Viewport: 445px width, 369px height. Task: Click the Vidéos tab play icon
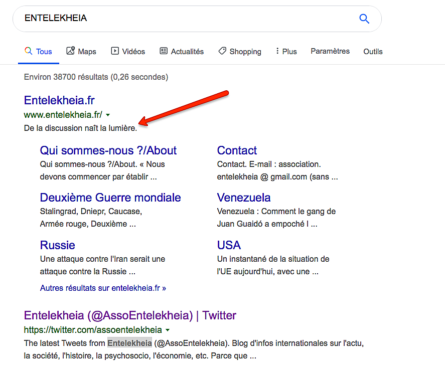pos(115,51)
